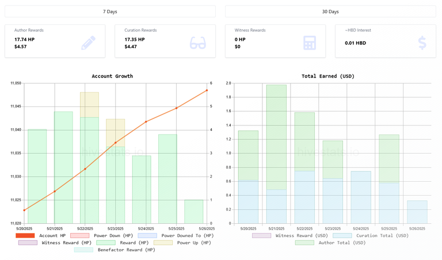Click the last Account HP line point
442x260 pixels.
click(x=207, y=90)
